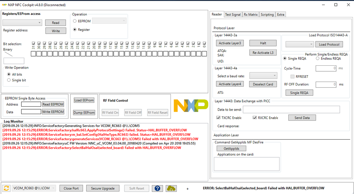
Task: Click the cloud download icon
Action: [171, 188]
